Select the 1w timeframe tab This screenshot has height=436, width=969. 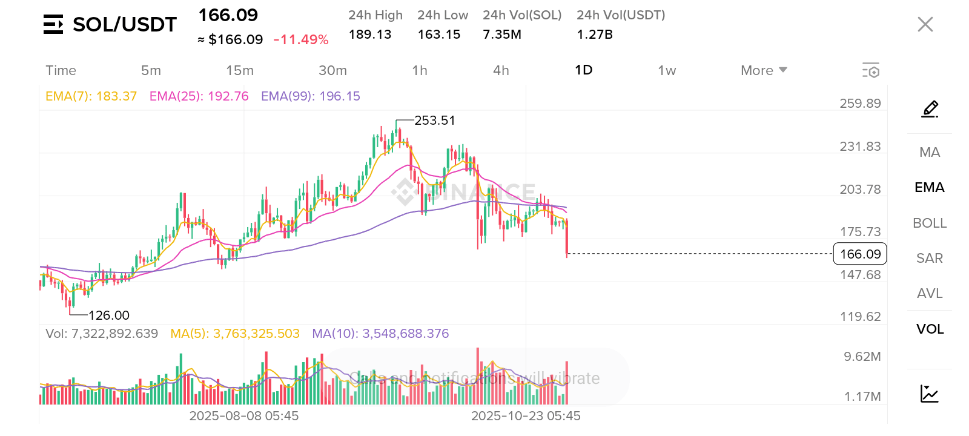667,70
